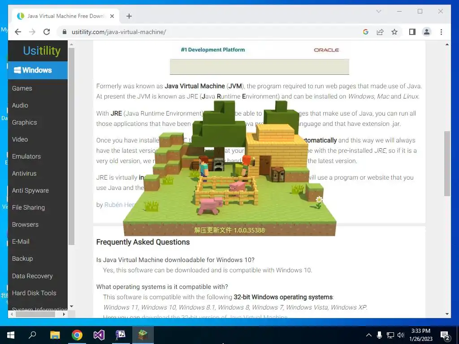
Task: Click the sidebar horizontal scroll right arrow
Action: click(x=64, y=314)
